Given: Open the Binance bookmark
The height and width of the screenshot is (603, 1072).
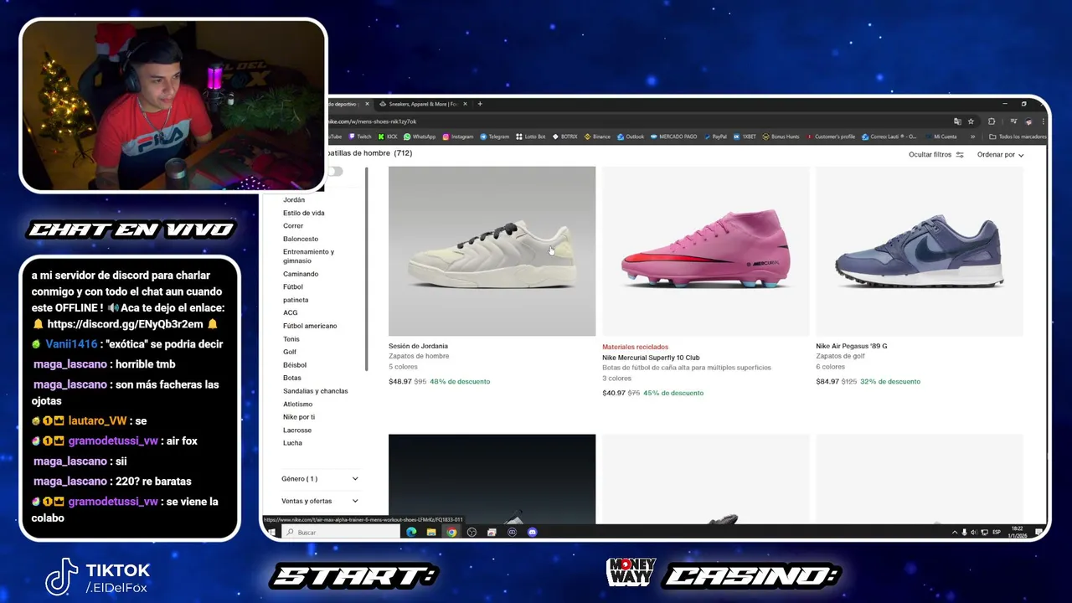Looking at the screenshot, I should [597, 137].
